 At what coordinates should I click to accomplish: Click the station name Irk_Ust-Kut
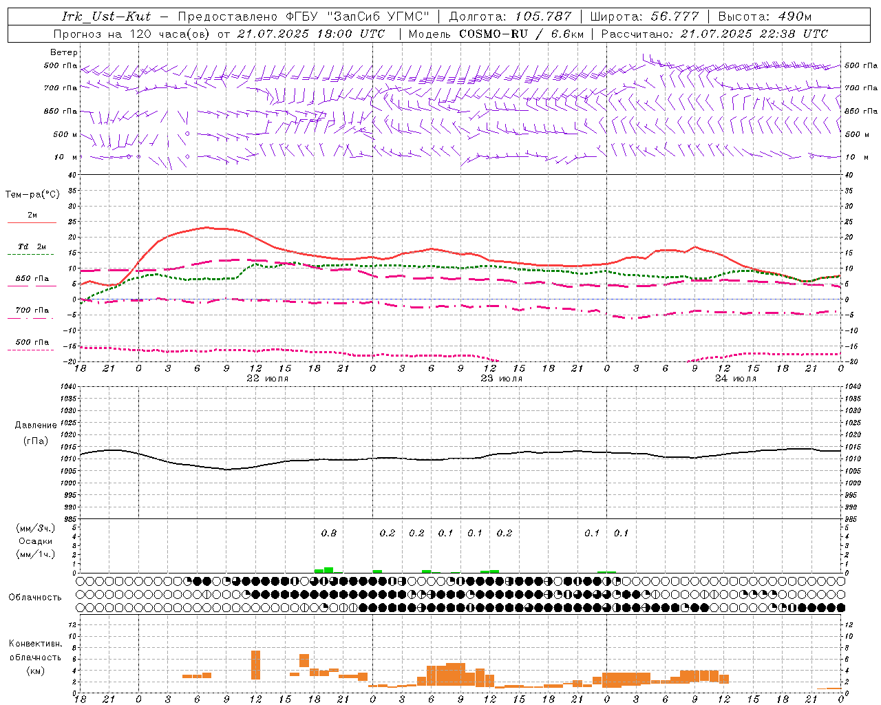pyautogui.click(x=106, y=17)
